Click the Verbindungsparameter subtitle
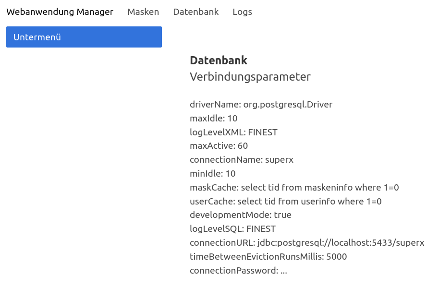Viewport: 439px width, 288px height. (x=250, y=77)
